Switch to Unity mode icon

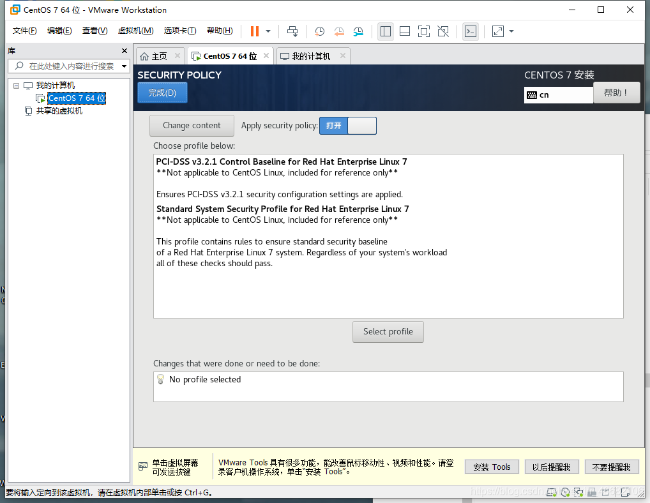(x=443, y=31)
